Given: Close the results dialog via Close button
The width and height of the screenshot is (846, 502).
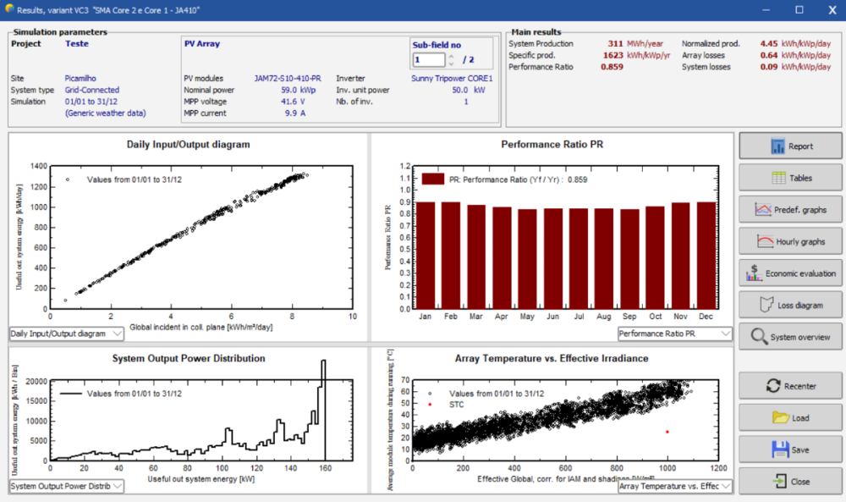Looking at the screenshot, I should point(790,482).
